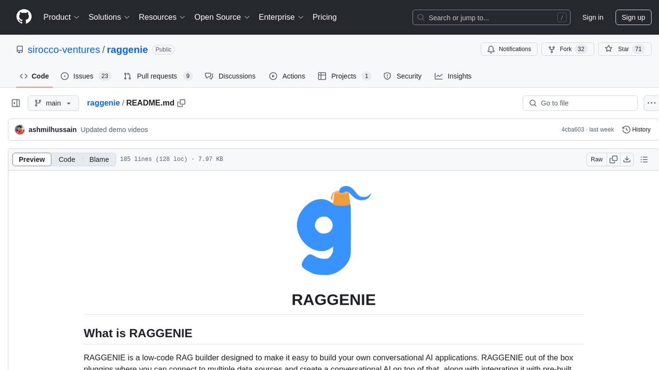
Task: Go to raggenie root in breadcrumb
Action: click(x=103, y=103)
